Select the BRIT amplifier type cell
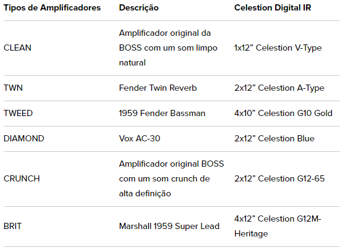 pyautogui.click(x=12, y=226)
